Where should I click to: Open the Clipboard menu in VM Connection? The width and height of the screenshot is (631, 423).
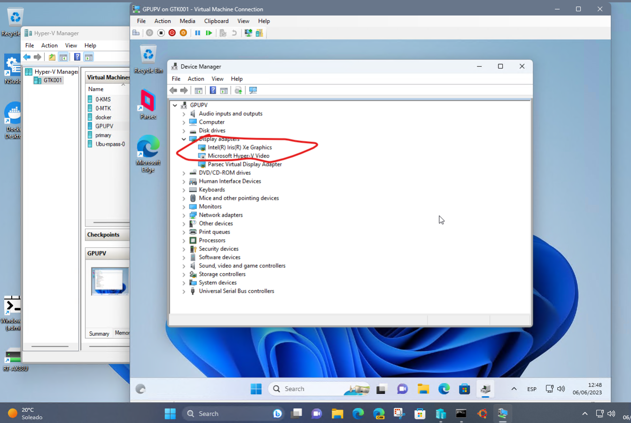[217, 21]
